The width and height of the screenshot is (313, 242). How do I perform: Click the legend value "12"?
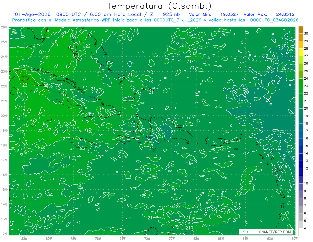pos(306,168)
